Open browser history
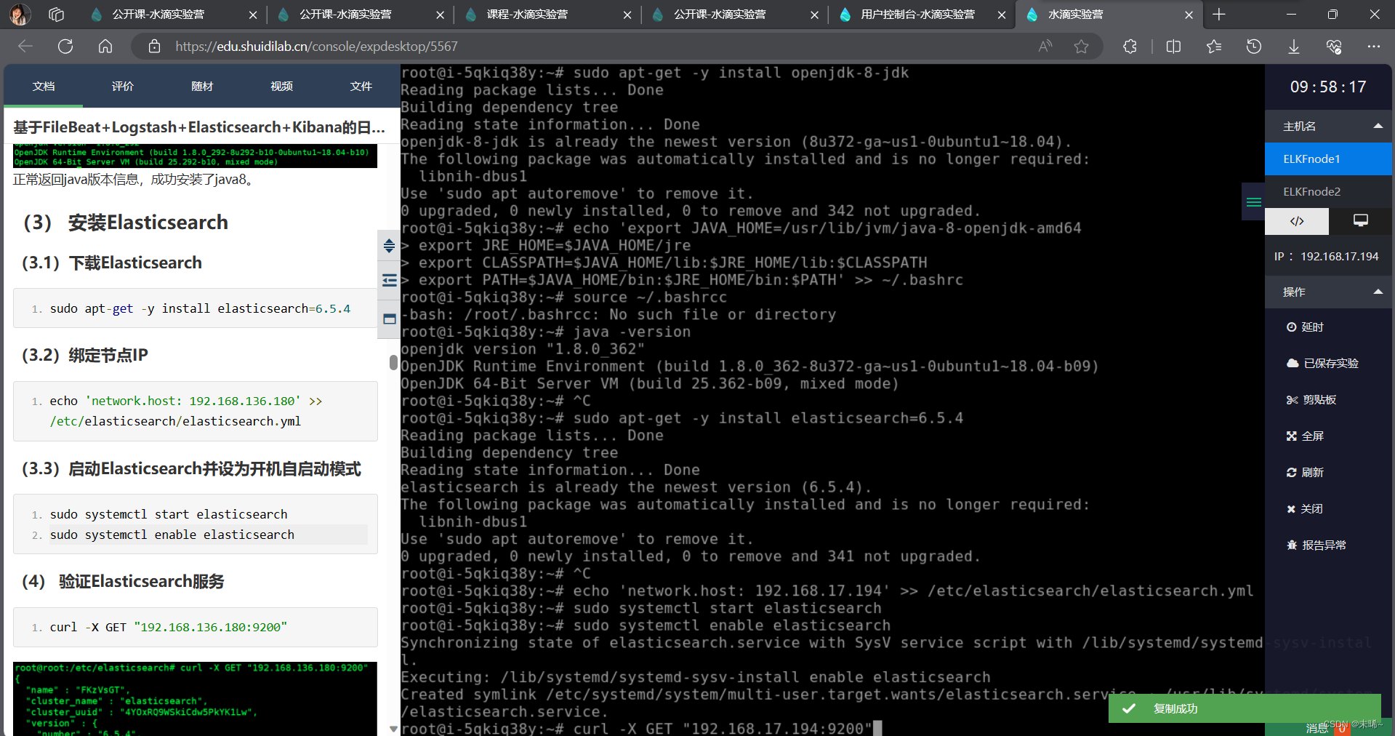The image size is (1395, 736). 1254,47
